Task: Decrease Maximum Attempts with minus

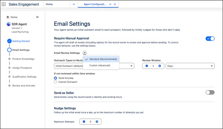Action: tap(84, 122)
